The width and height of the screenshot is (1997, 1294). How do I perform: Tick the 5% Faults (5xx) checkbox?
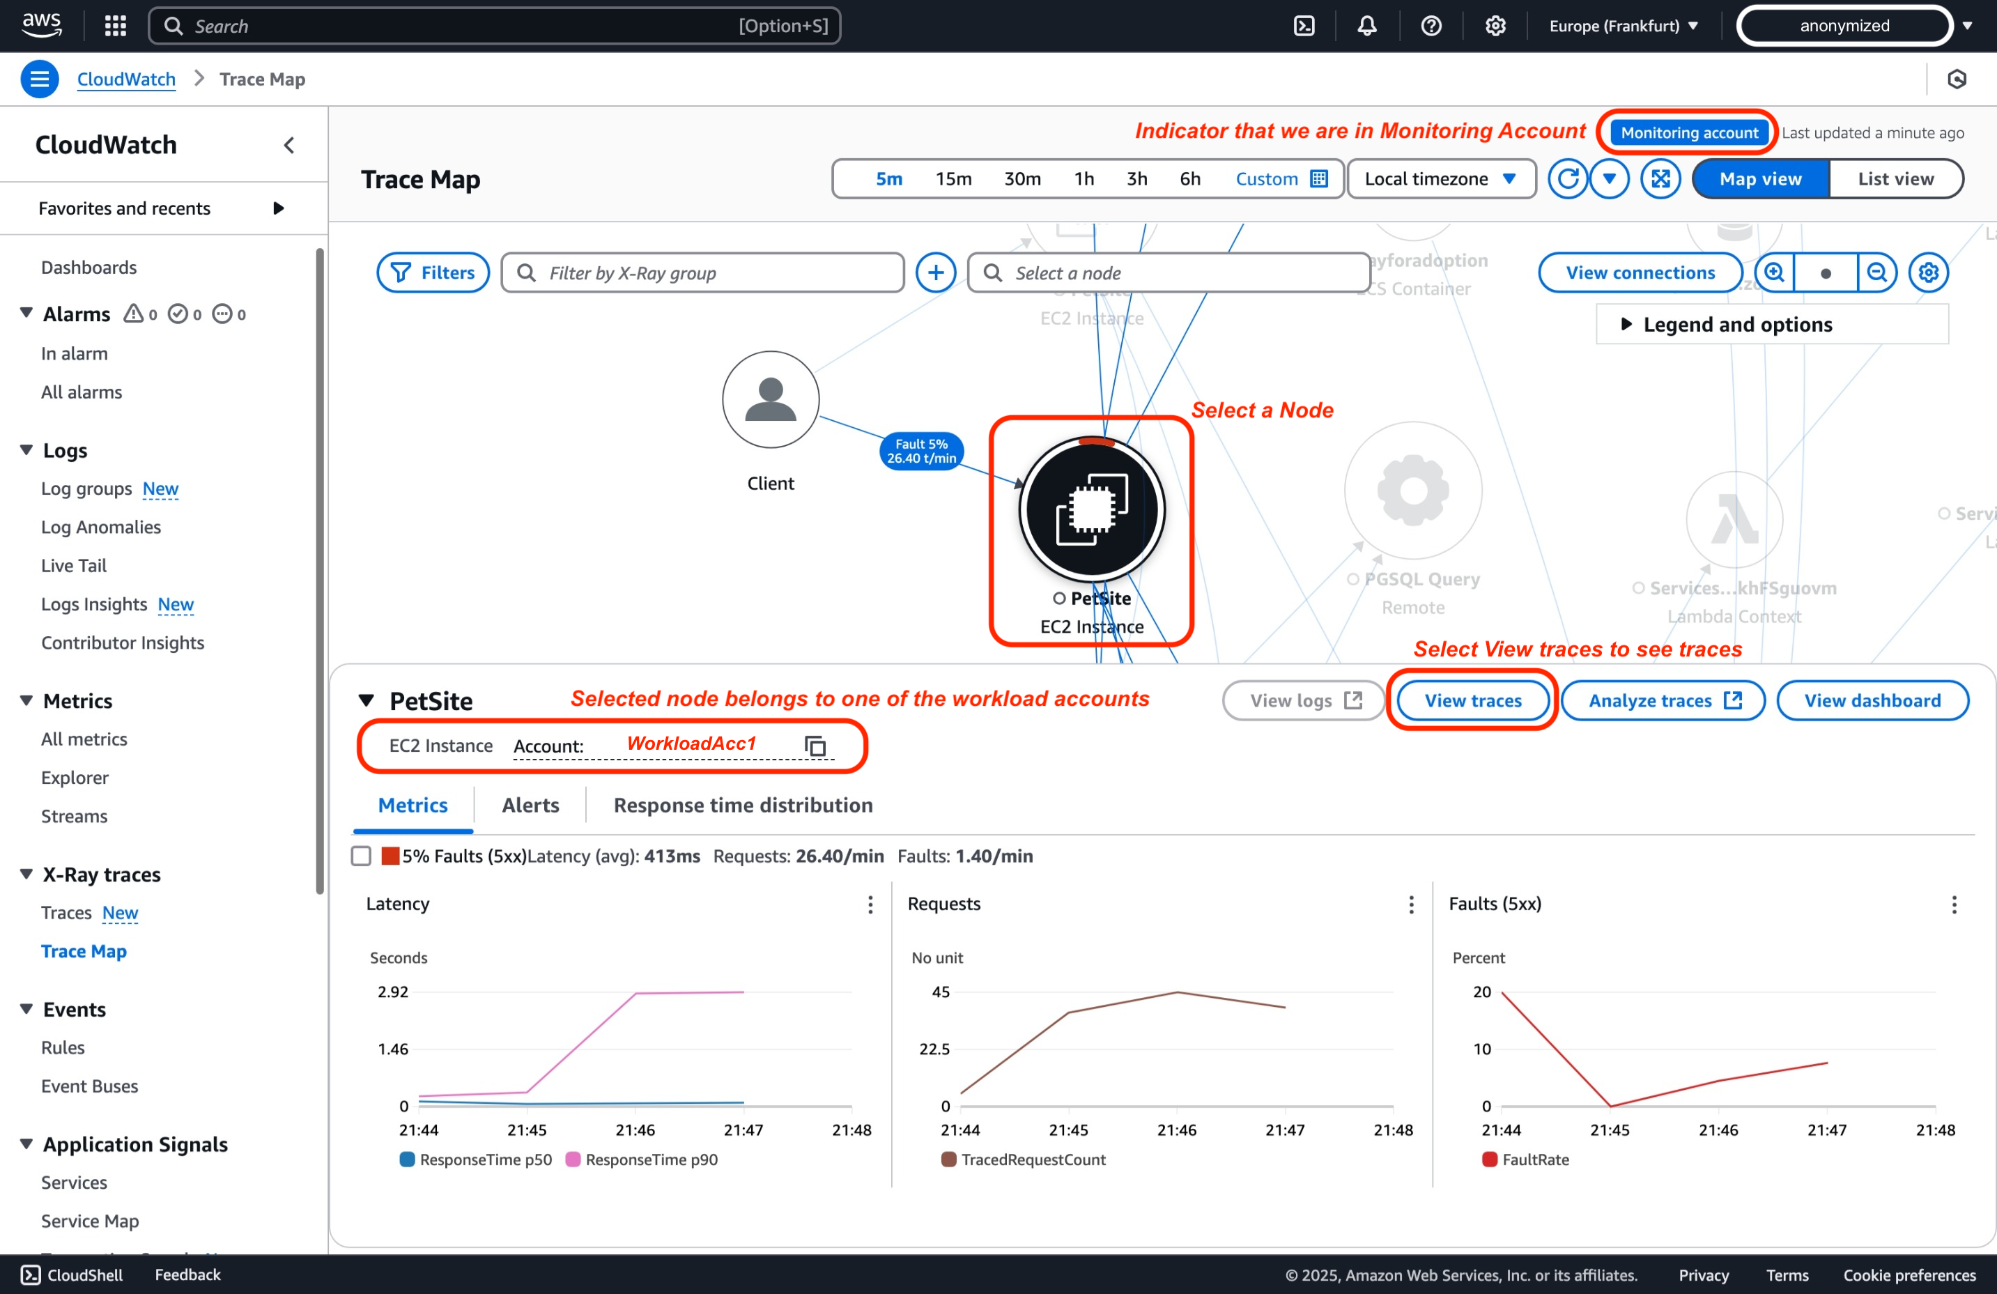[x=361, y=856]
